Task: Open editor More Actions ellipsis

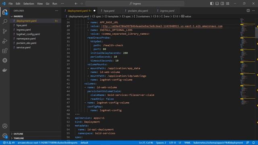Action: point(254,11)
